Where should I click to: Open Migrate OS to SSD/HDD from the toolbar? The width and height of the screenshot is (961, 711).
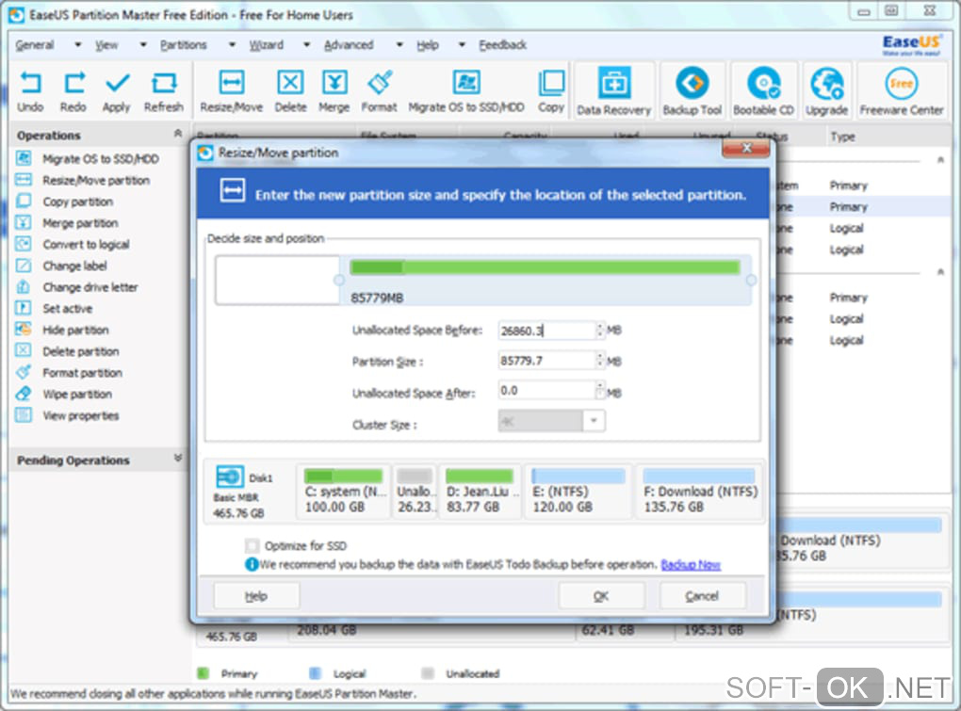tap(466, 91)
